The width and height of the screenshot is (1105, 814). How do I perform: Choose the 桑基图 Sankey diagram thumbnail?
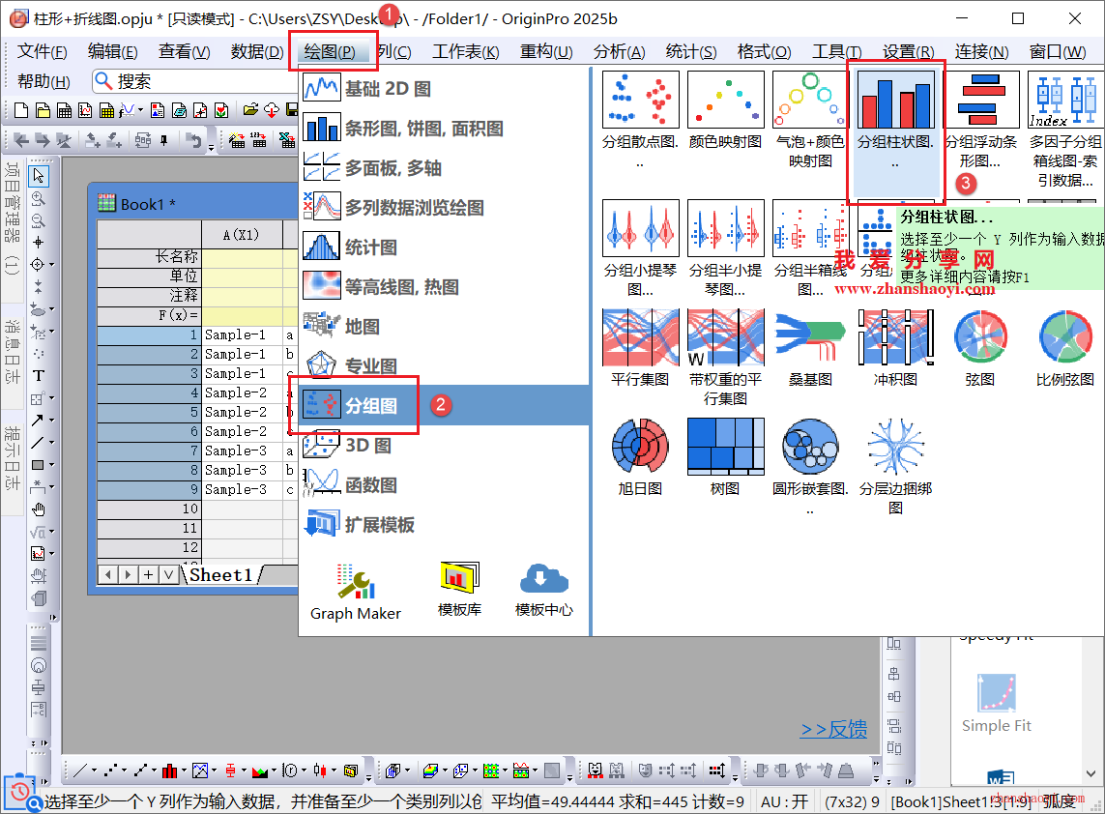(810, 338)
